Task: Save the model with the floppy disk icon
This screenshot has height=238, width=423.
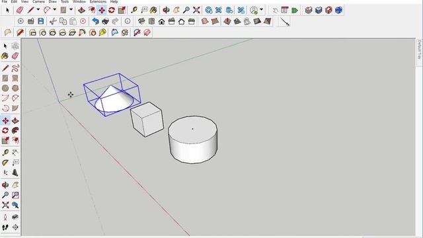Action: click(41, 21)
